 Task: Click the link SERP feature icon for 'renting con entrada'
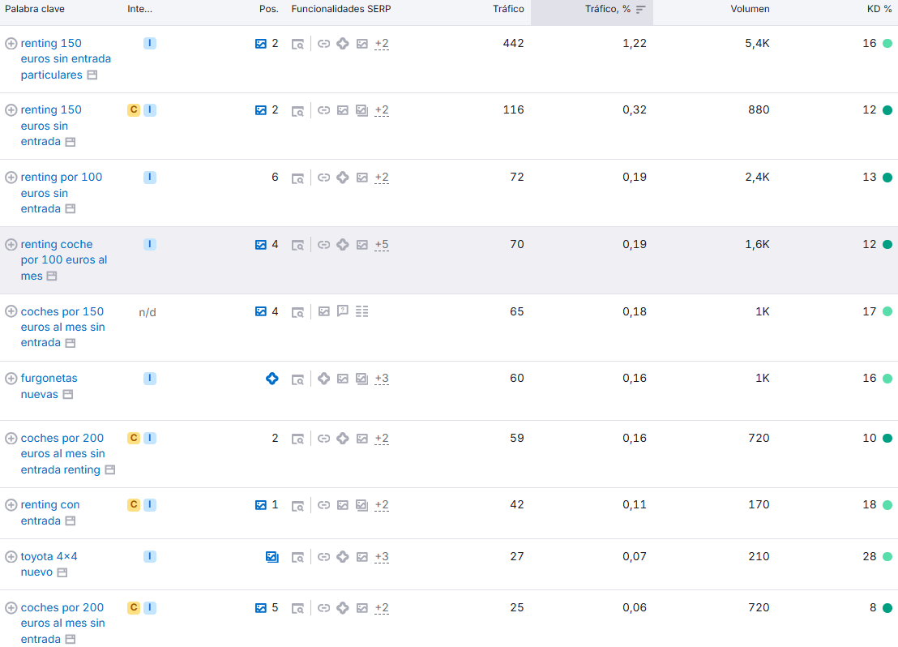(x=323, y=505)
